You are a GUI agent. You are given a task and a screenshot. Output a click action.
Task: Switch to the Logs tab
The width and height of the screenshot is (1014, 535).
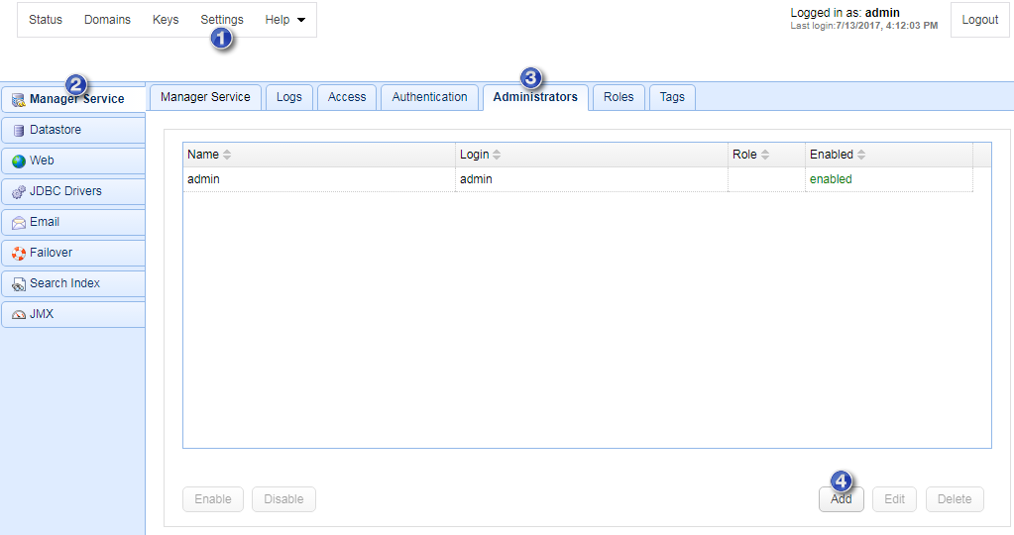[289, 97]
